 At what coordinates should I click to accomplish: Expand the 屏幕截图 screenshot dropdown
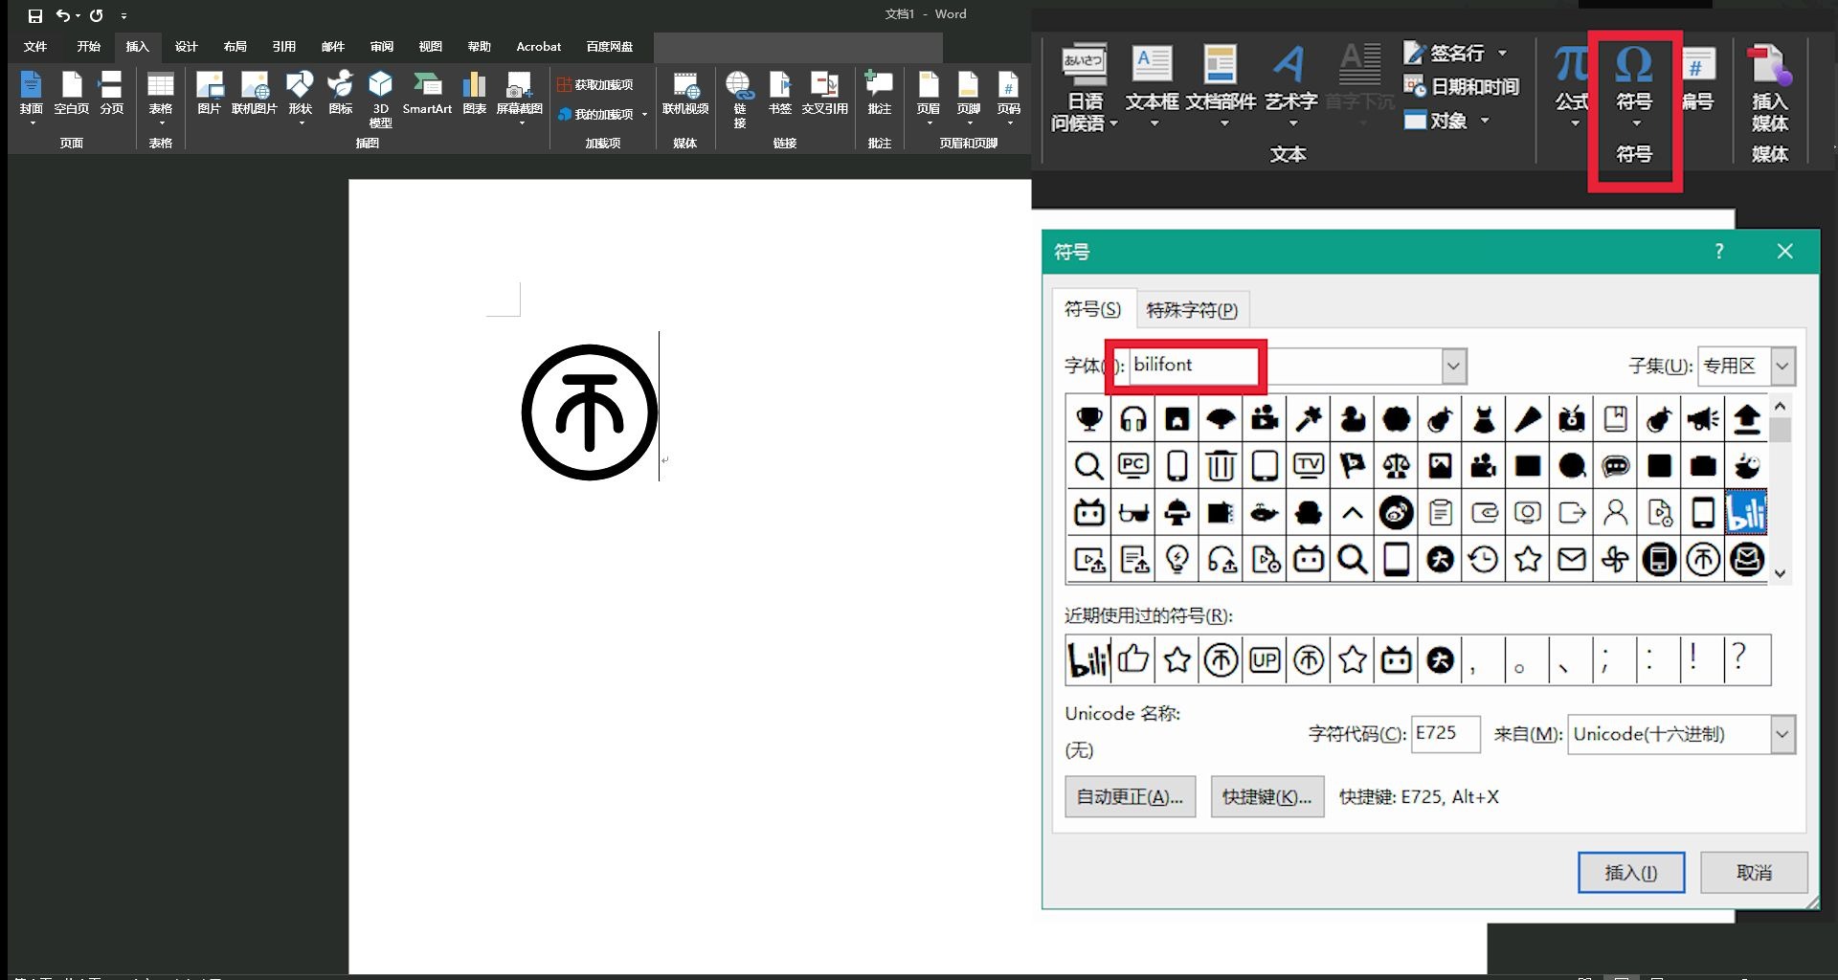tap(520, 123)
